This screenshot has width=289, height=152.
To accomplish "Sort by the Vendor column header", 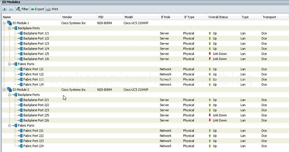I will coord(66,17).
